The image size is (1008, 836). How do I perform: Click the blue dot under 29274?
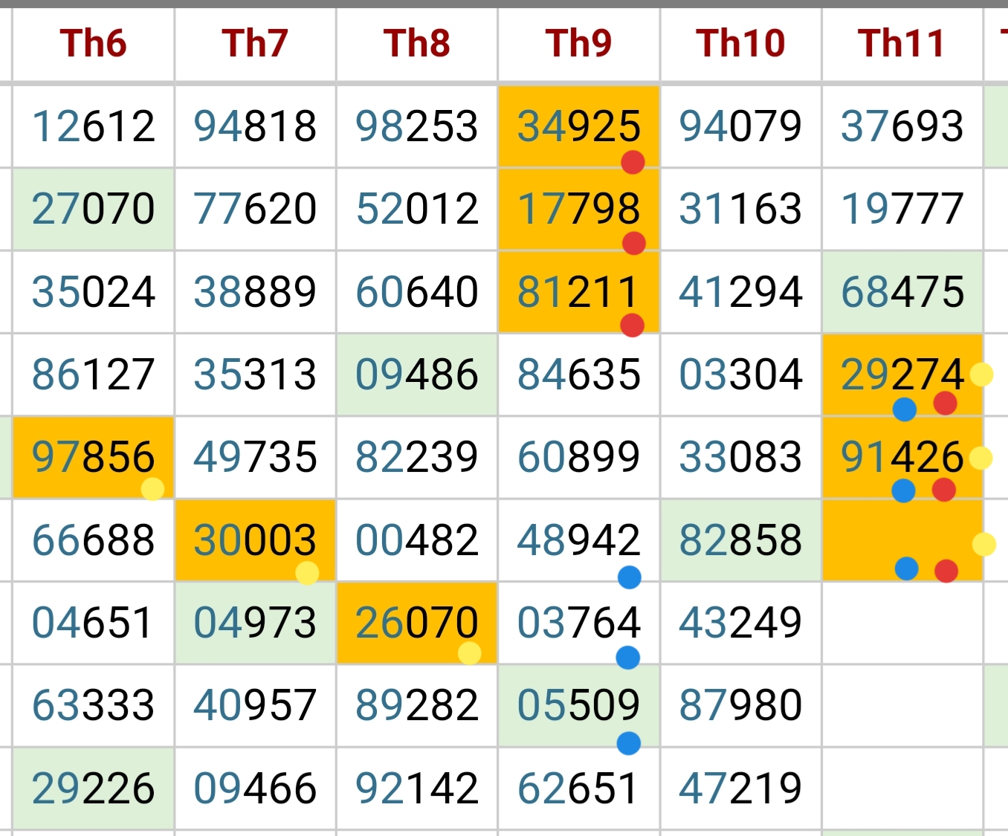(904, 409)
